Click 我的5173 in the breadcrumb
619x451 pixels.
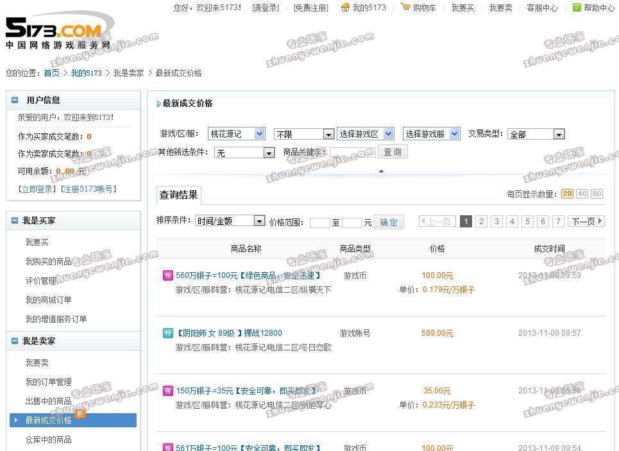point(87,73)
